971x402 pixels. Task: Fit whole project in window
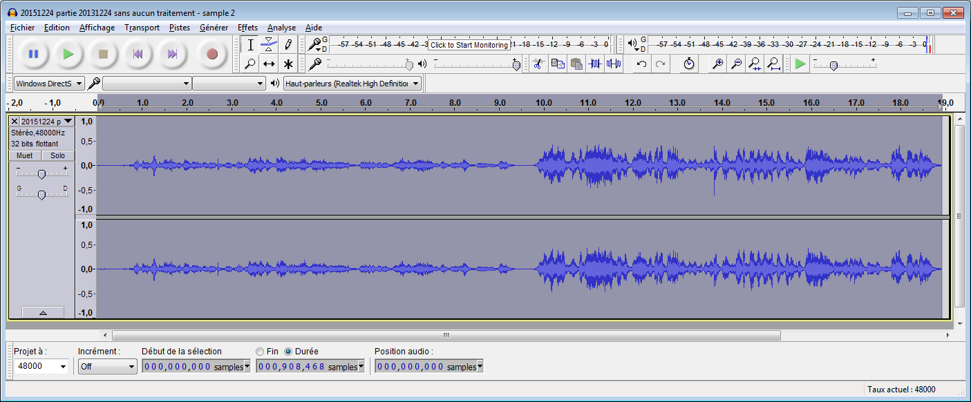[x=774, y=64]
